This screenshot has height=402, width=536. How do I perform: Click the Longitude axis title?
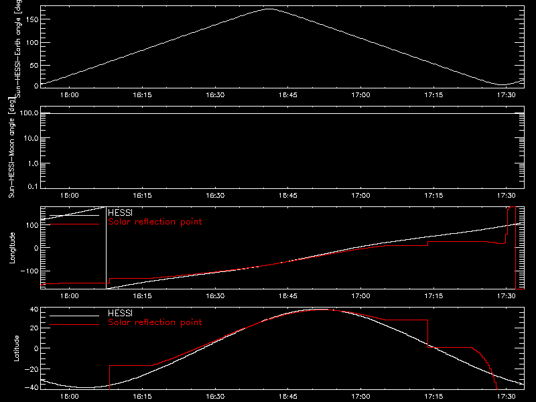click(x=12, y=248)
